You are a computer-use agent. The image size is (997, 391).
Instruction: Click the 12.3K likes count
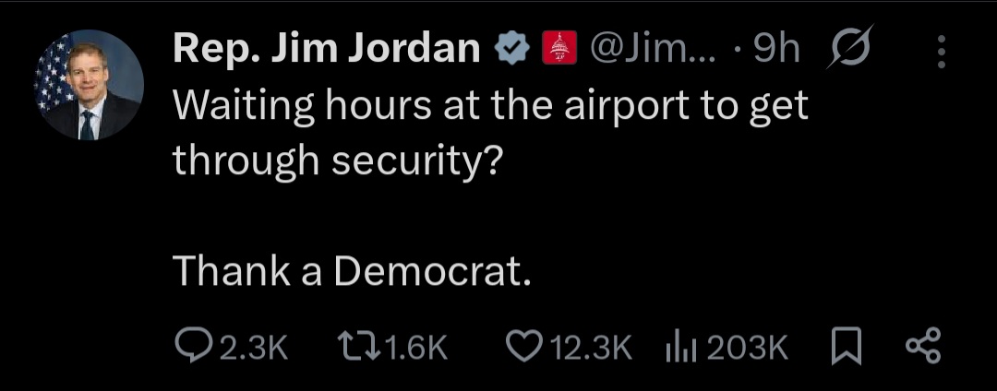pos(591,348)
